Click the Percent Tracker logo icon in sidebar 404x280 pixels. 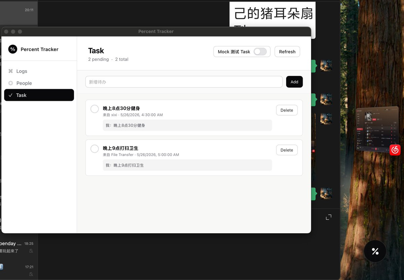coord(13,49)
